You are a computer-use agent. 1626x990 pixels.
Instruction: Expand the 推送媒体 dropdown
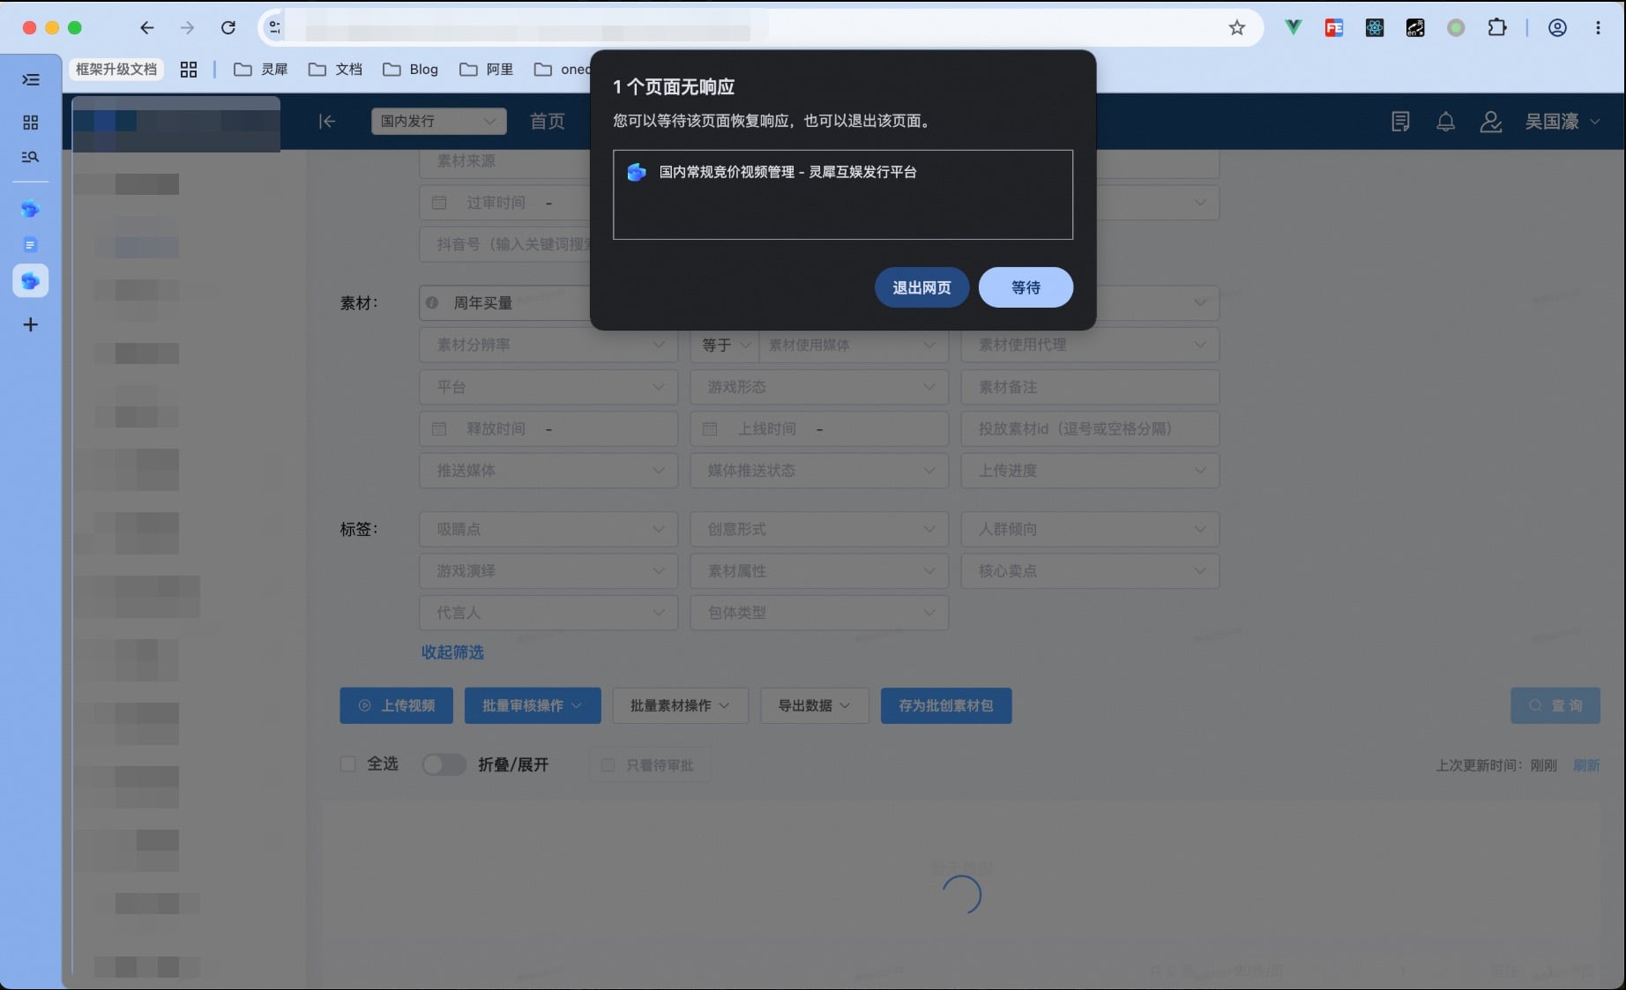click(x=548, y=471)
